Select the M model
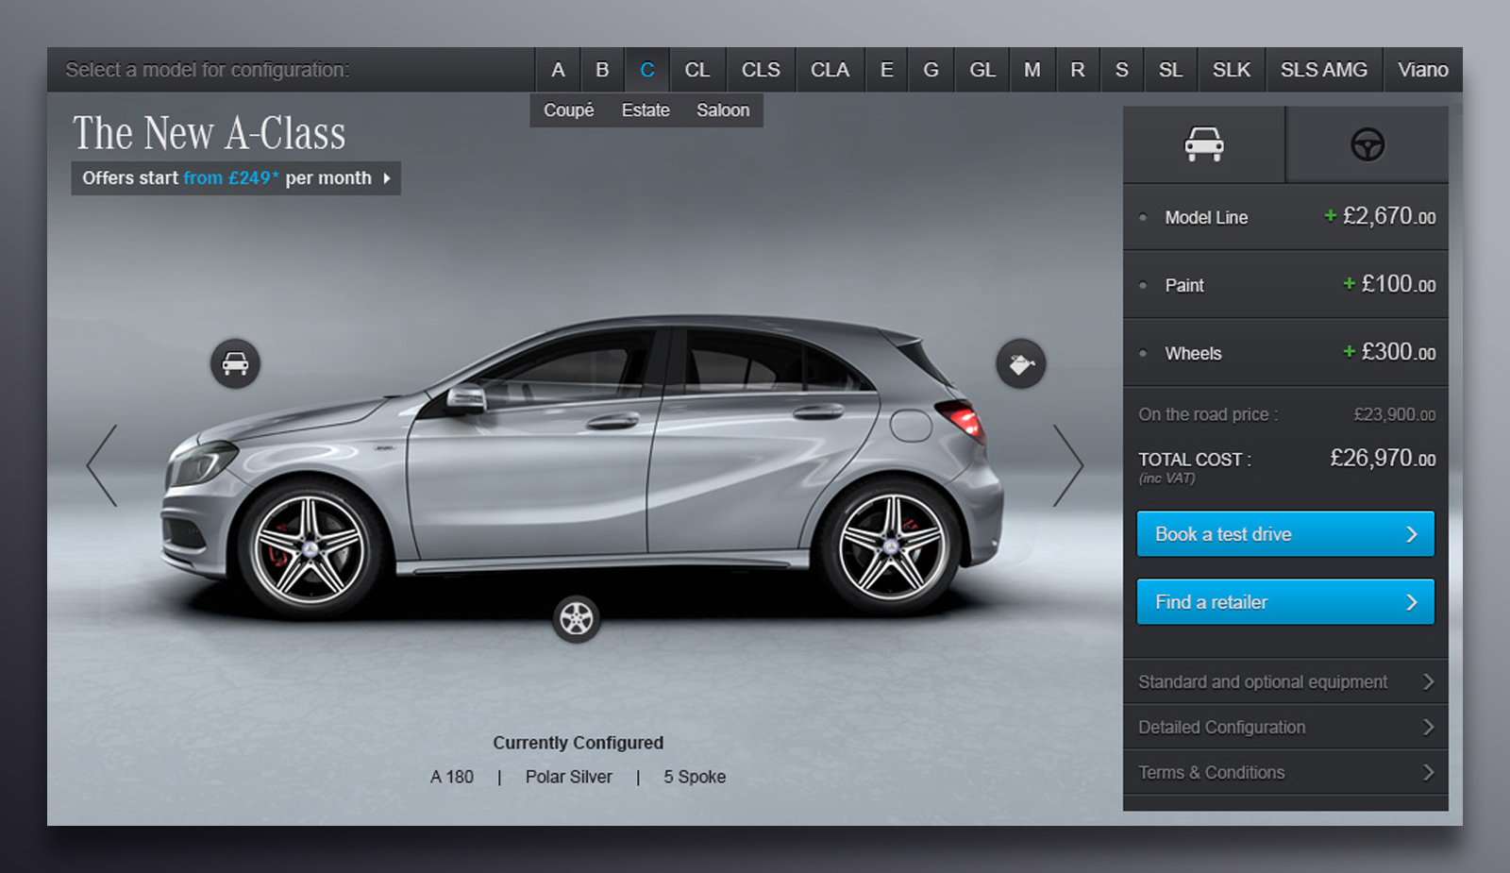Screen dimensions: 1510x873 [1032, 70]
